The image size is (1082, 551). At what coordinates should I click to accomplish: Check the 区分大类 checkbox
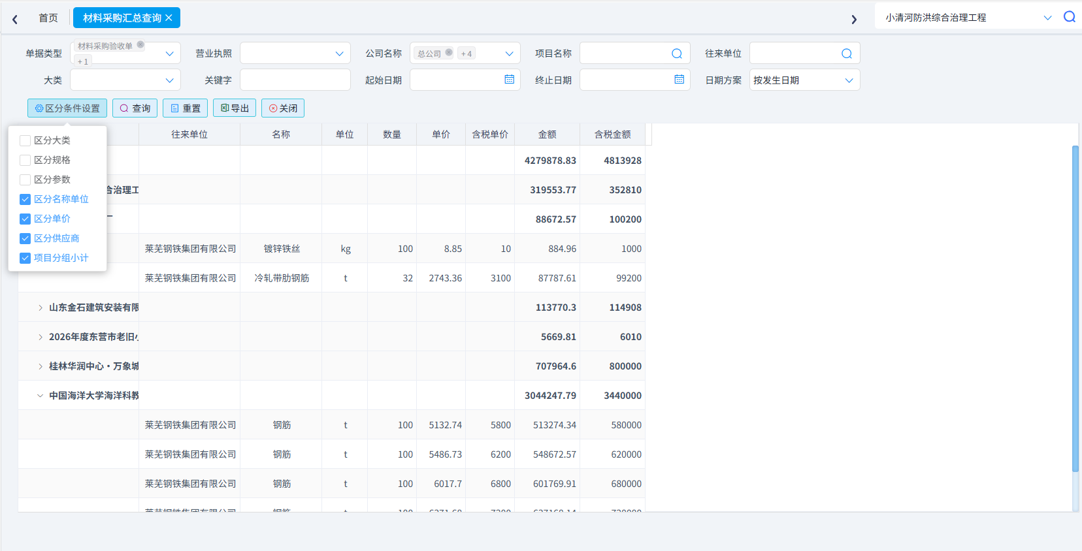coord(25,140)
